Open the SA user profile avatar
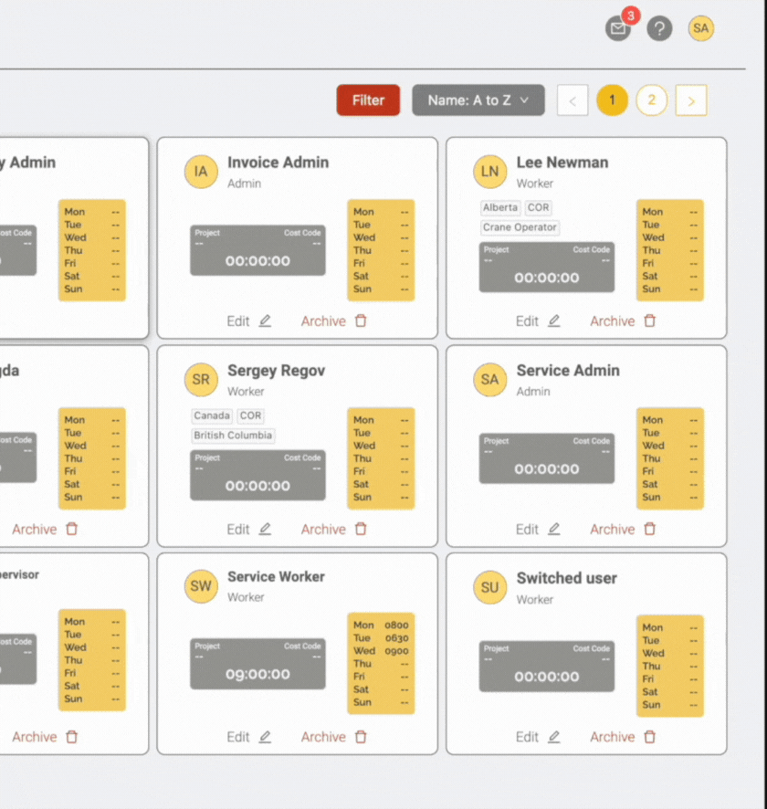This screenshot has width=767, height=809. tap(701, 28)
